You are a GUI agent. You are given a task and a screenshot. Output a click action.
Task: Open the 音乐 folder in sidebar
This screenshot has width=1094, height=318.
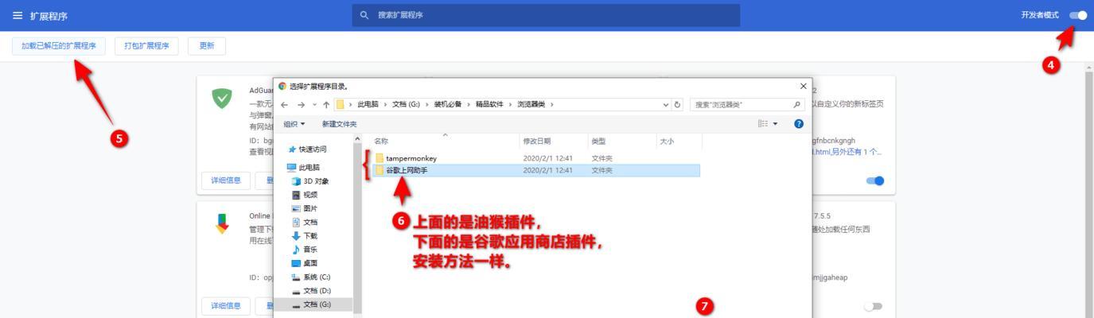click(x=304, y=249)
